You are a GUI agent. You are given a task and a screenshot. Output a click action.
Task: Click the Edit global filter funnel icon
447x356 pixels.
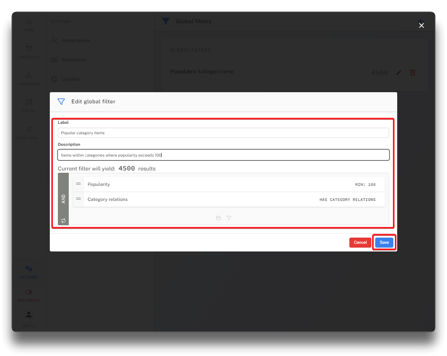coord(61,102)
